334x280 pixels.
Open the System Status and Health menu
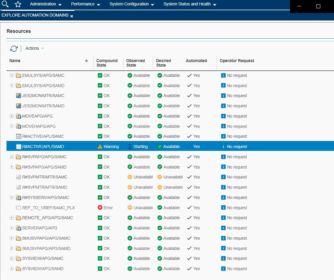tap(187, 4)
